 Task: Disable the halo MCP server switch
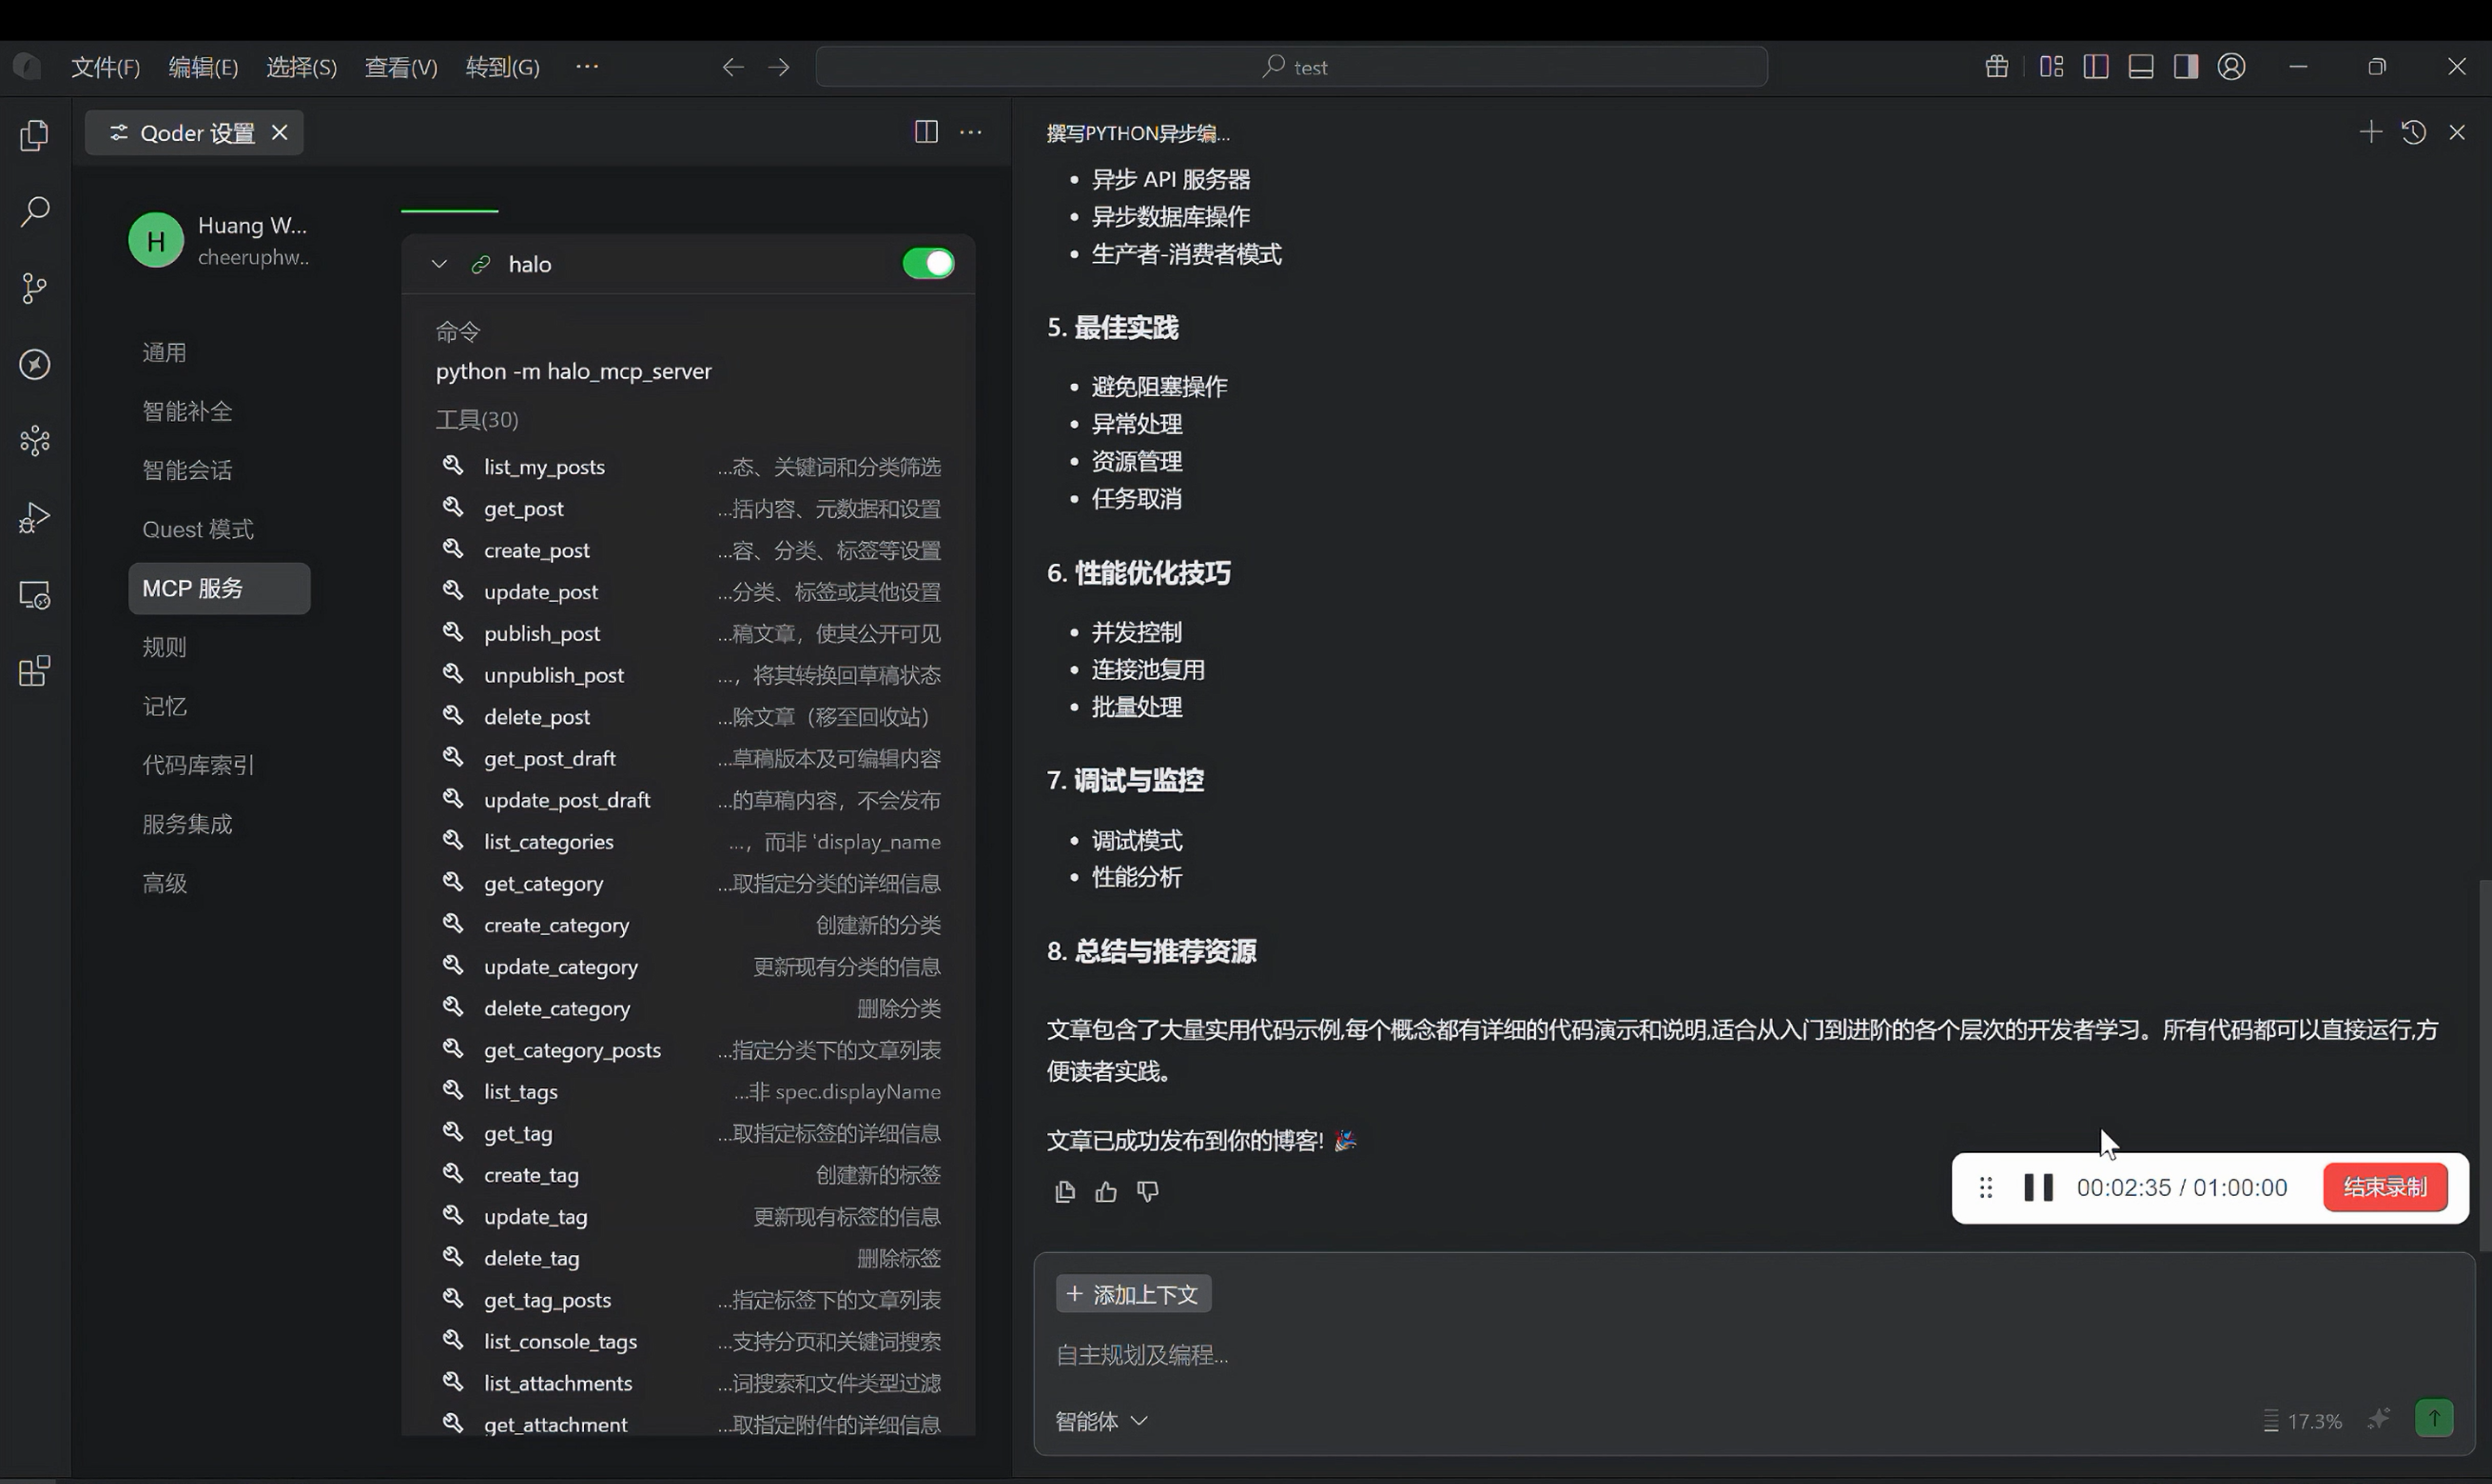[x=927, y=263]
